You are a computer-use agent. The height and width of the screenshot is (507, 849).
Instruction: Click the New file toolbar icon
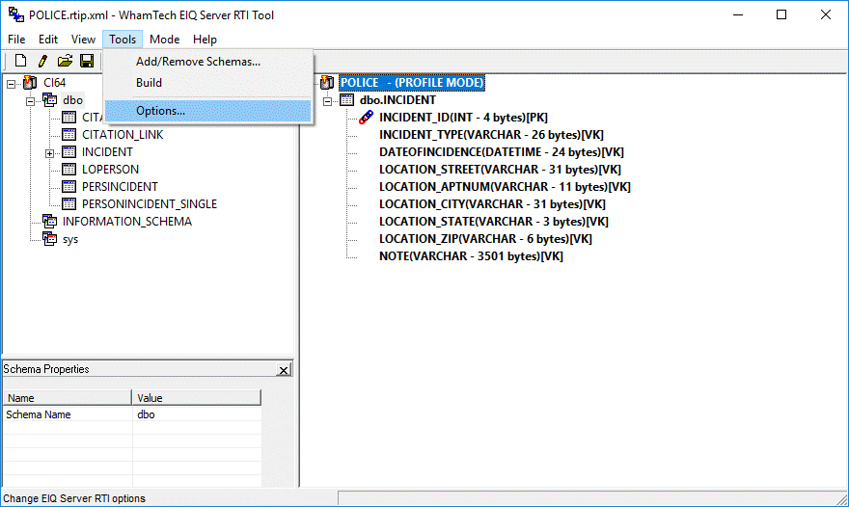[20, 62]
